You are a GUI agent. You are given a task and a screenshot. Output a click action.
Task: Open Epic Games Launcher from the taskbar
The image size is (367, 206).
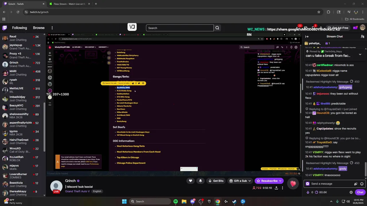[209, 201]
